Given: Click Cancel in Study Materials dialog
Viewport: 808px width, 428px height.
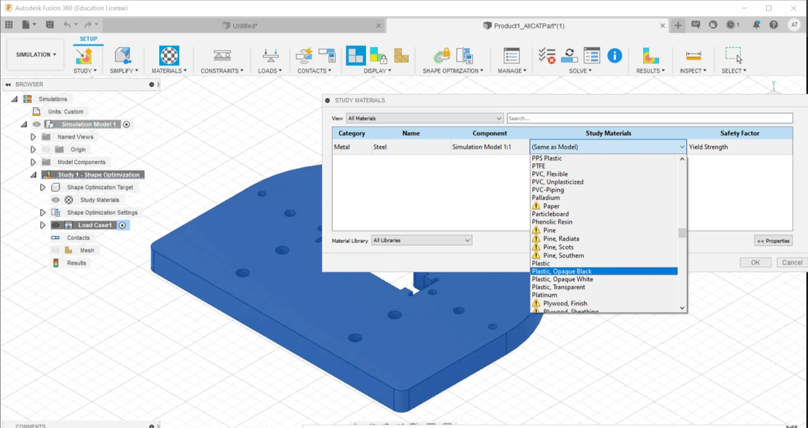Looking at the screenshot, I should click(x=792, y=262).
